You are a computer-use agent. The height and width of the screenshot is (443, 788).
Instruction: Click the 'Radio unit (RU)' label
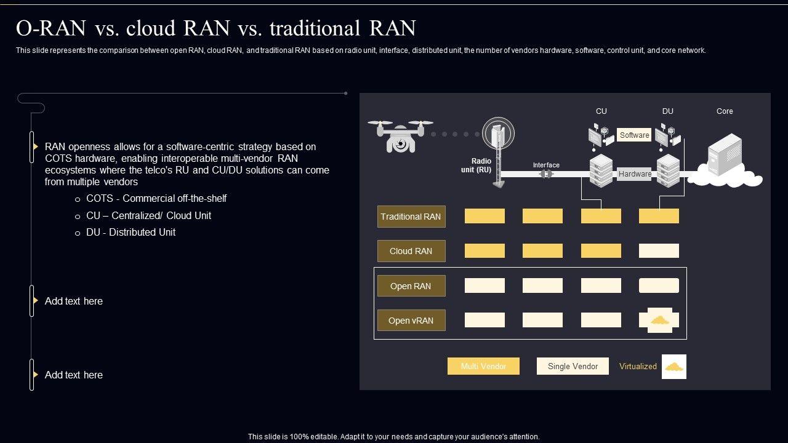pyautogui.click(x=476, y=166)
